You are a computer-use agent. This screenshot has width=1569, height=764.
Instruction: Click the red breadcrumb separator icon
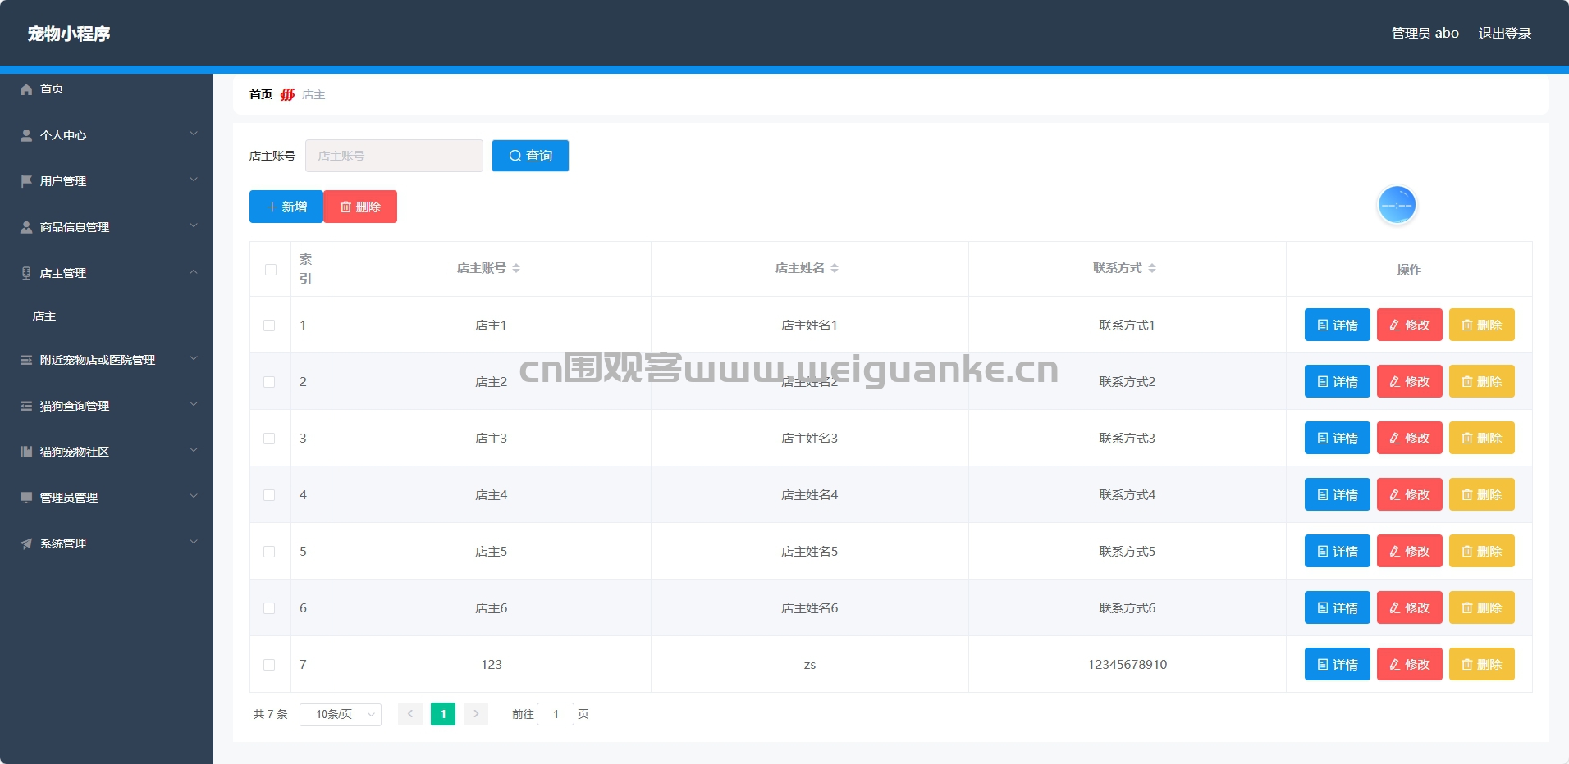287,95
